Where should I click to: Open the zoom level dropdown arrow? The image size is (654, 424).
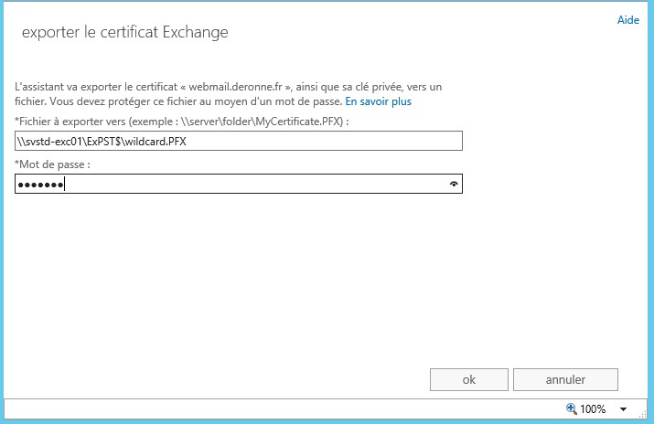click(623, 409)
